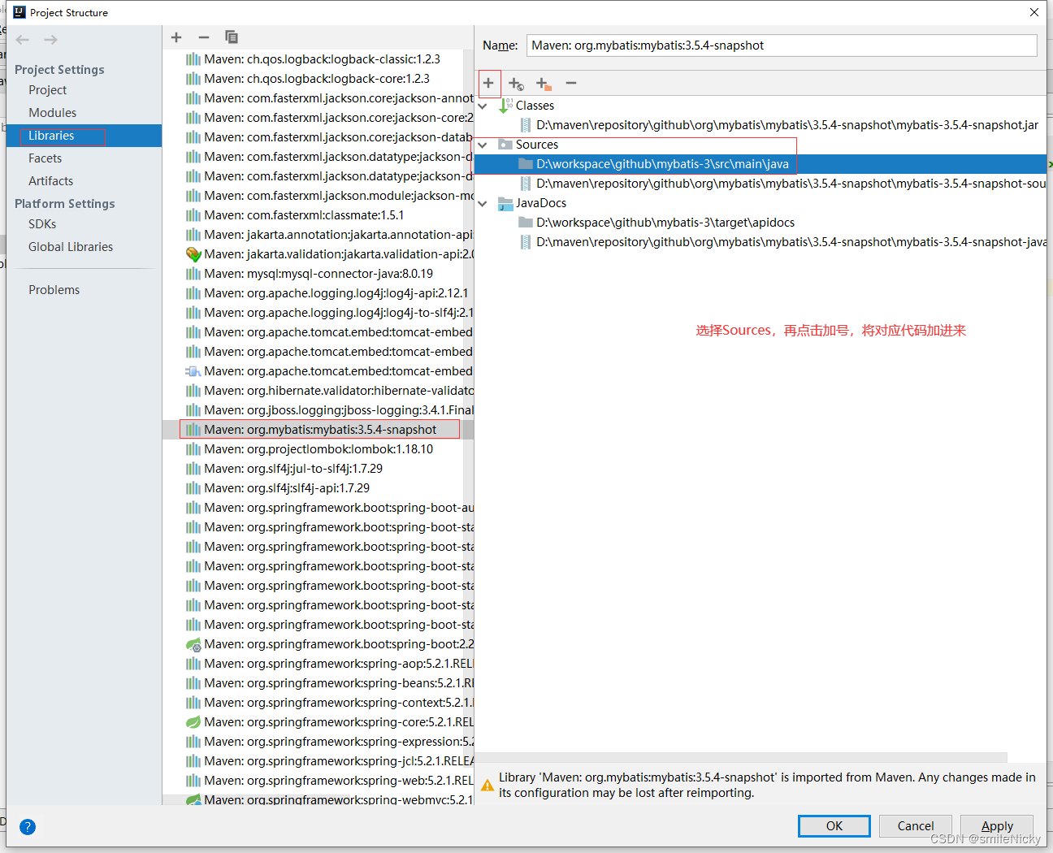The image size is (1053, 853).
Task: Open the Artifacts settings page
Action: pyautogui.click(x=51, y=181)
